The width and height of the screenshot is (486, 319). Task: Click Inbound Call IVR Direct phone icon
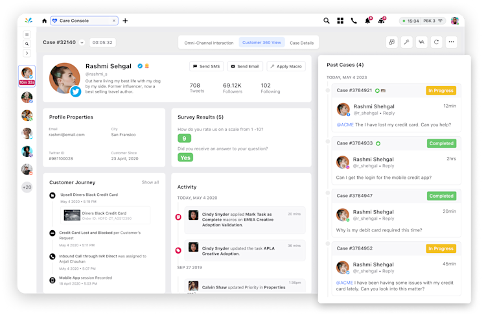[52, 257]
